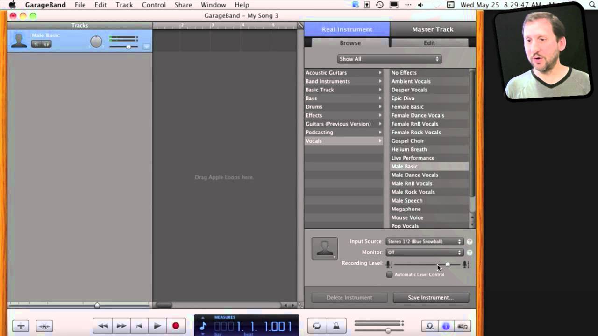The width and height of the screenshot is (598, 336).
Task: Go to the beginning of the song
Action: coord(139,326)
